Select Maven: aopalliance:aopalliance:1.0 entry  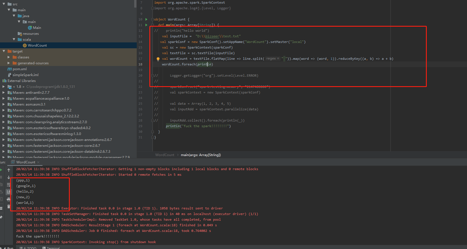tap(38, 98)
